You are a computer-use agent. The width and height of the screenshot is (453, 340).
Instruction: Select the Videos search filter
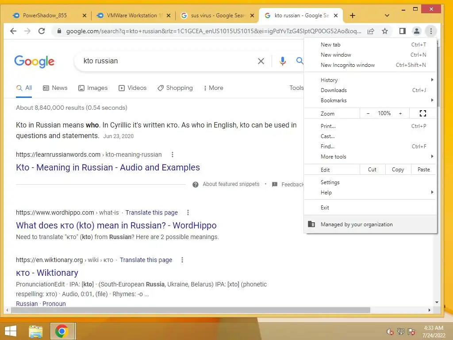(133, 88)
